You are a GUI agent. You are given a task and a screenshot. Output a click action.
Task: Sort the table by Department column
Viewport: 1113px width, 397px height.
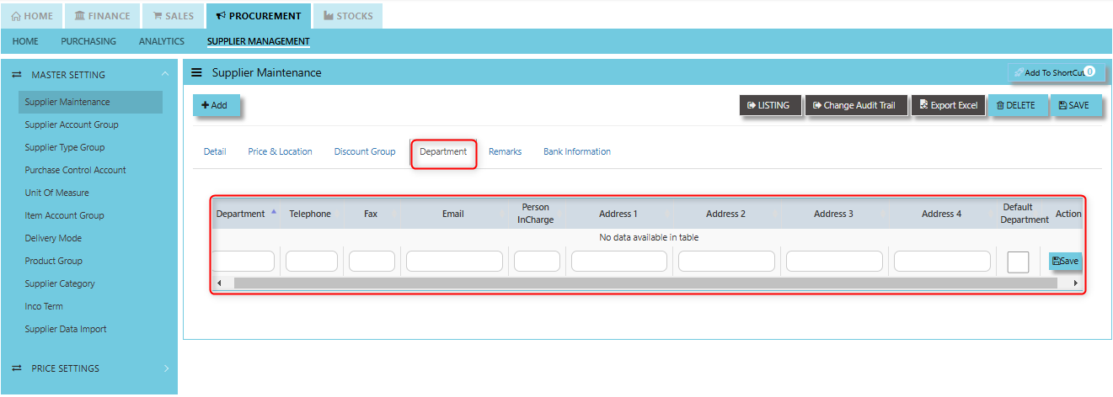click(x=245, y=214)
